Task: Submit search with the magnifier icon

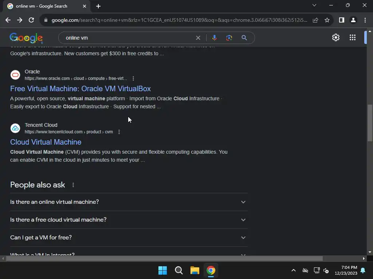Action: [244, 38]
